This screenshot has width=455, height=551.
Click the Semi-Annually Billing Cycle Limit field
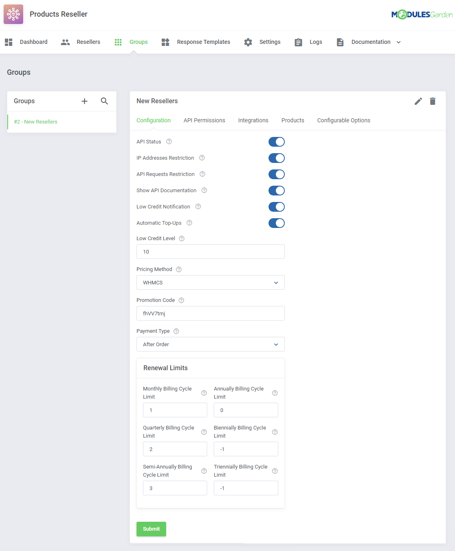point(175,488)
